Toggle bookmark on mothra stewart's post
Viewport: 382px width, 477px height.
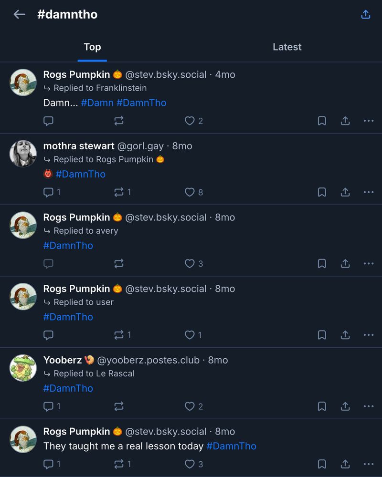point(321,192)
